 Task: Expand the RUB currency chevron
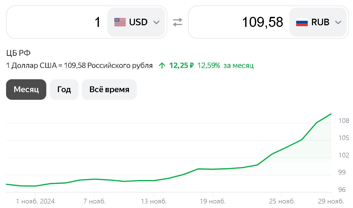point(338,22)
